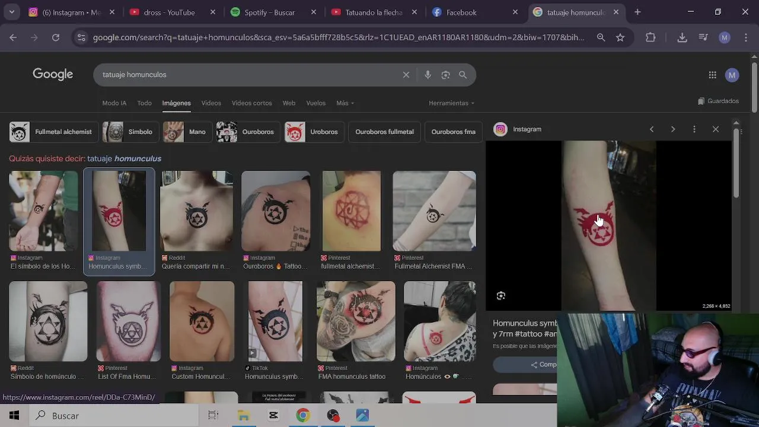Switch to Videos cortos results

251,103
